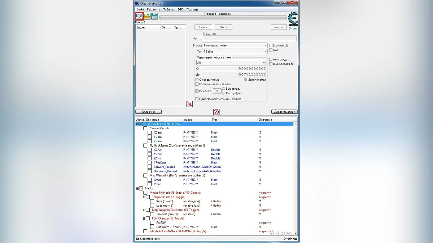Screen dimensions: 433x243
Task: Open the memory region All dropdown
Action: coord(231,63)
